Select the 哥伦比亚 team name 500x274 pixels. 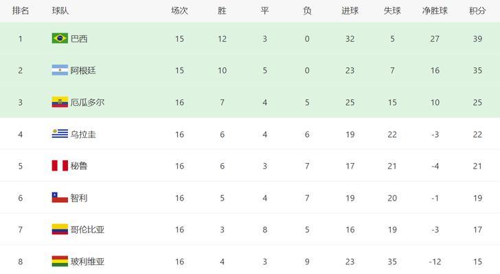tap(87, 229)
